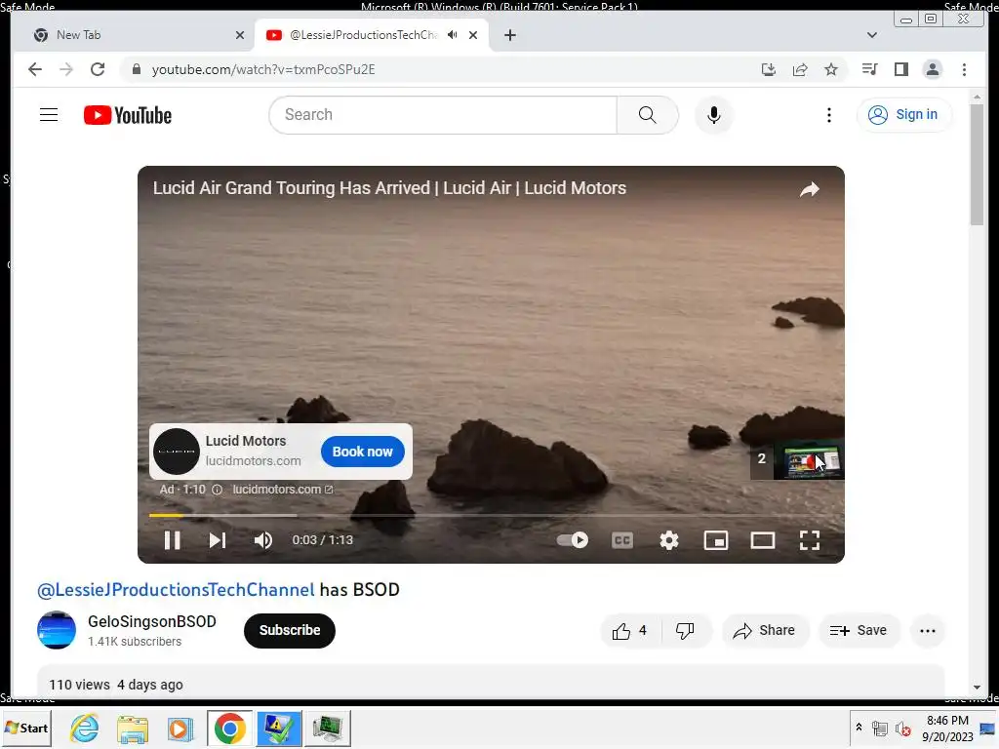Click the upcoming video thumbnail preview
The width and height of the screenshot is (999, 749).
coord(809,458)
